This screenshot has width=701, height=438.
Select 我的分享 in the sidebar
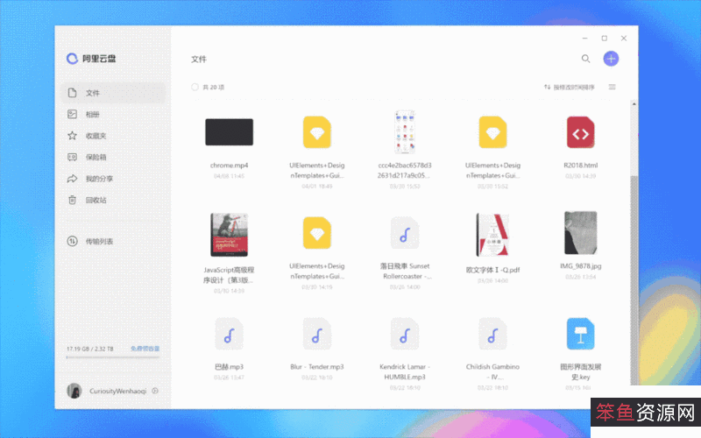click(x=98, y=179)
